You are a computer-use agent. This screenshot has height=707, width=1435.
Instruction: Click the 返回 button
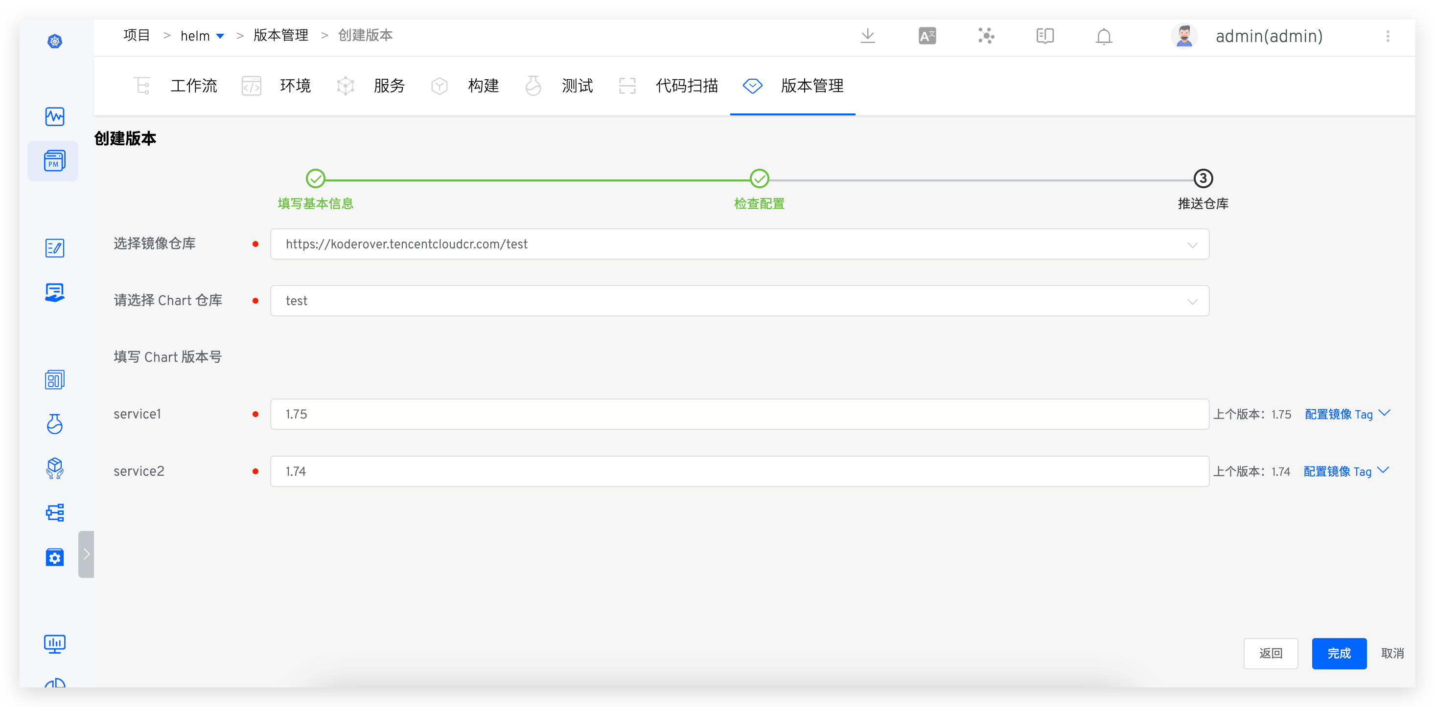click(1271, 654)
